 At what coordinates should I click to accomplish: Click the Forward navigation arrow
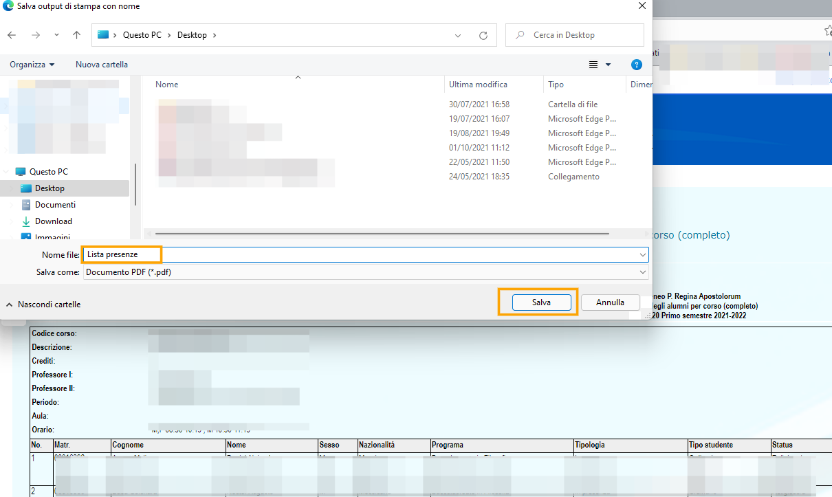coord(36,35)
